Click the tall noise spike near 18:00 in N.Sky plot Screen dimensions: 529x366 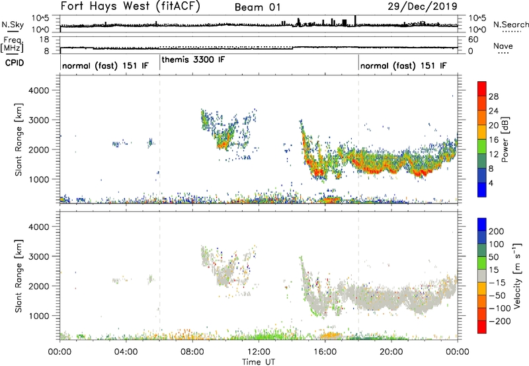355,20
